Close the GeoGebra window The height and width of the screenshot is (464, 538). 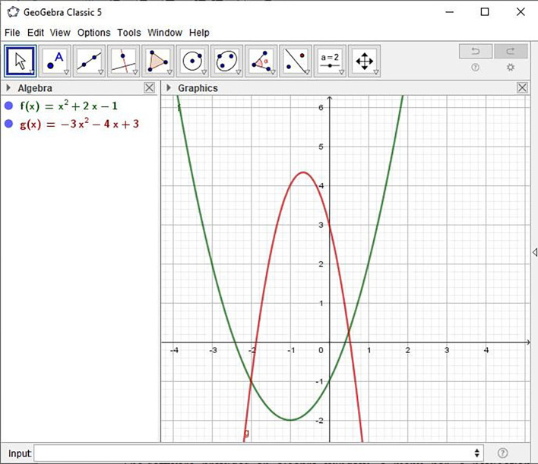[521, 12]
